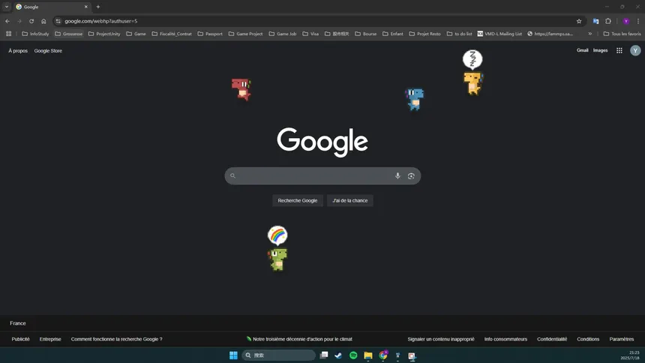Open the climate action décennie link
This screenshot has height=363, width=645.
[x=299, y=339]
